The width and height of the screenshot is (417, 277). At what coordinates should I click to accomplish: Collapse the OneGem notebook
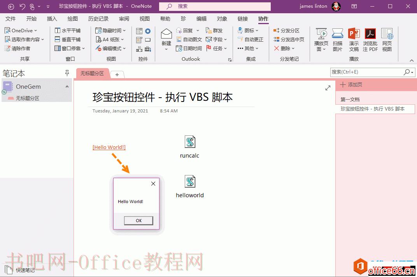coord(67,86)
